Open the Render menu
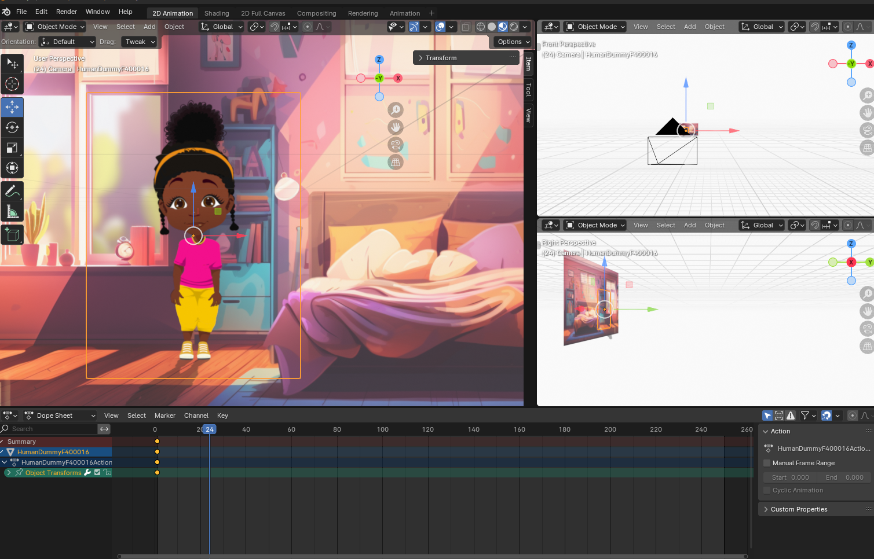This screenshot has height=559, width=874. point(67,12)
